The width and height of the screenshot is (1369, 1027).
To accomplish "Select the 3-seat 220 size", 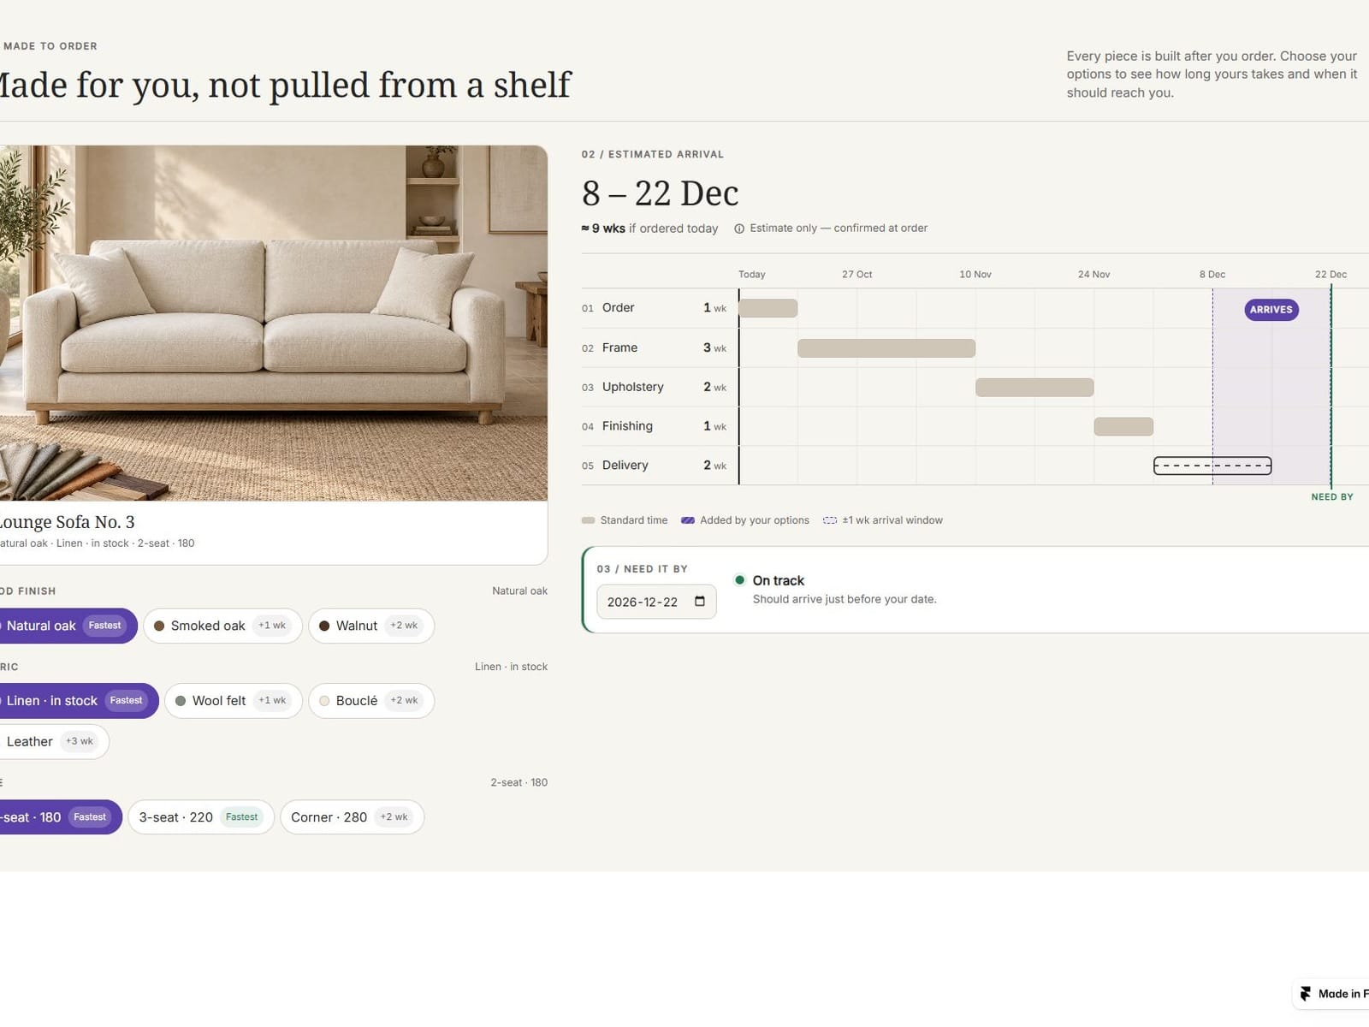I will [201, 817].
